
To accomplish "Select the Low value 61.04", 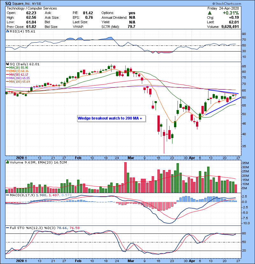I will 31,22.
